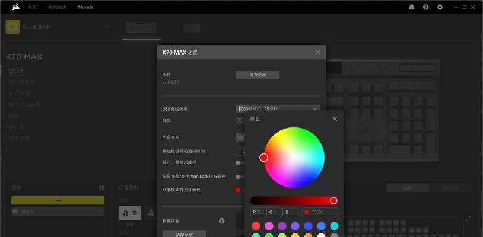Click the red brightness slider handle
This screenshot has width=483, height=237.
333,201
